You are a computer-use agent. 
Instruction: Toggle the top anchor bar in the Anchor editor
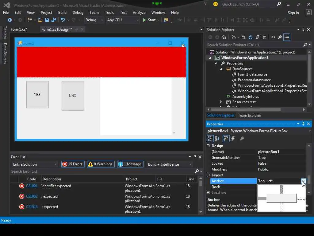pos(281,189)
